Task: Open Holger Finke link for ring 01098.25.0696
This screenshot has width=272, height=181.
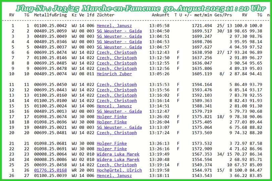Action: click(112, 122)
